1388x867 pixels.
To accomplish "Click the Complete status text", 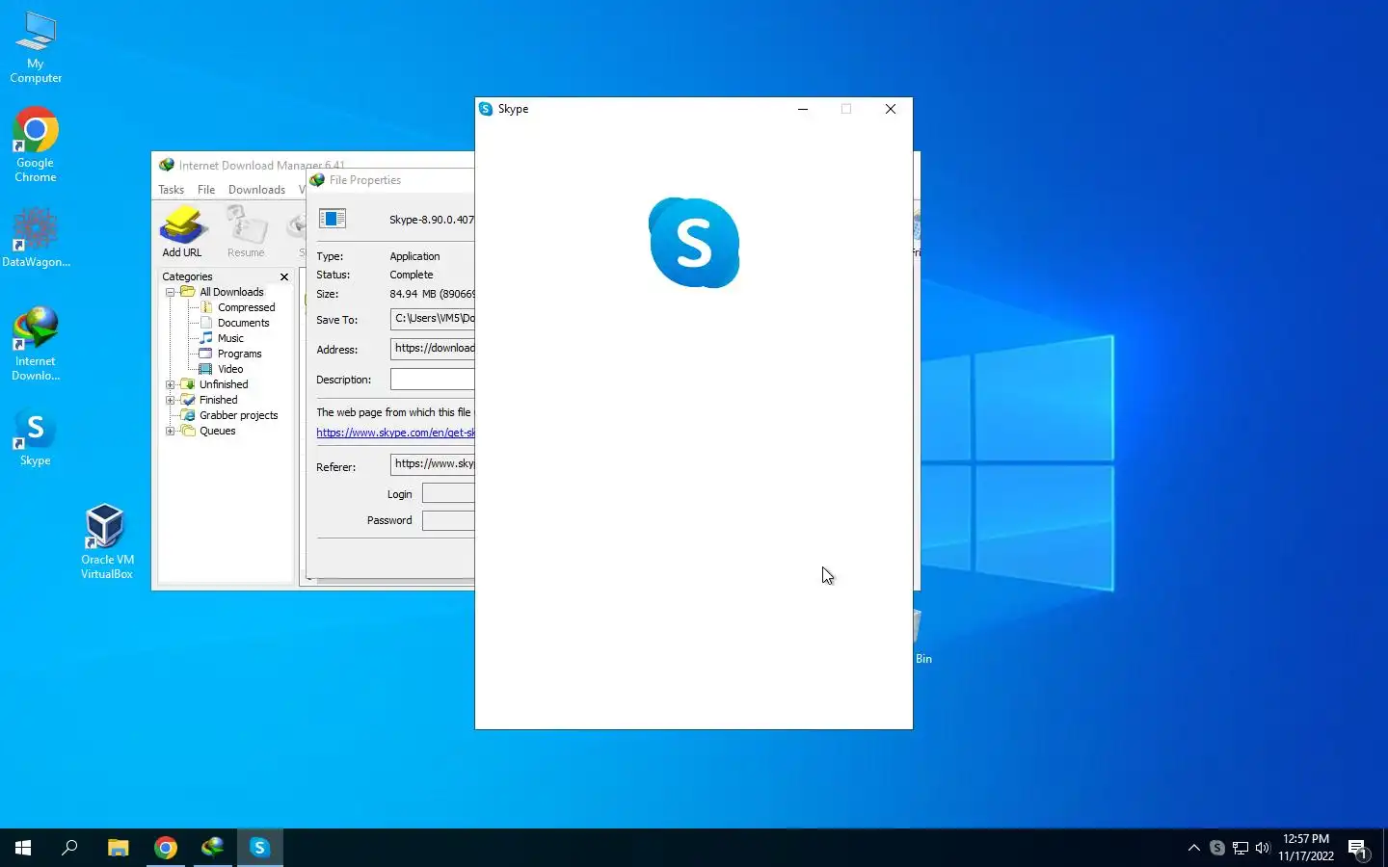I will (412, 275).
